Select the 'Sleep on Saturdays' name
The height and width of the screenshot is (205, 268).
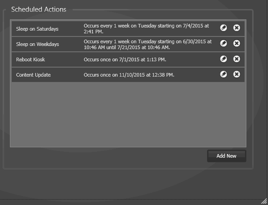[37, 29]
